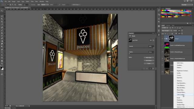194x109 pixels.
Task: Switch to the Channels tab
Action: point(168,25)
